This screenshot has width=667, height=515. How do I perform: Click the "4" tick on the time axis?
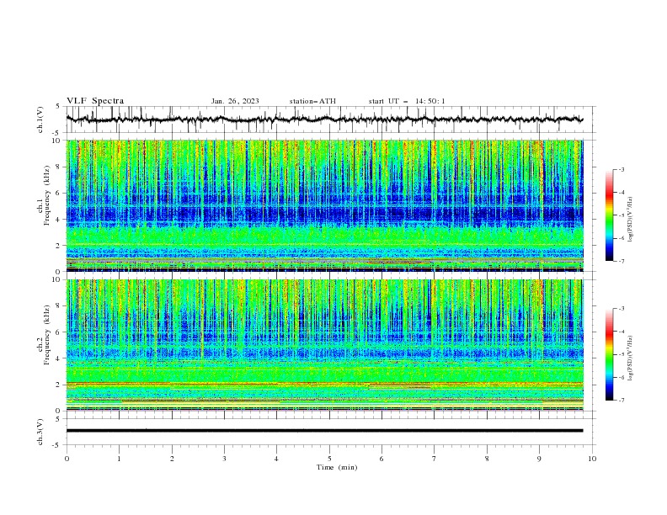pos(277,459)
